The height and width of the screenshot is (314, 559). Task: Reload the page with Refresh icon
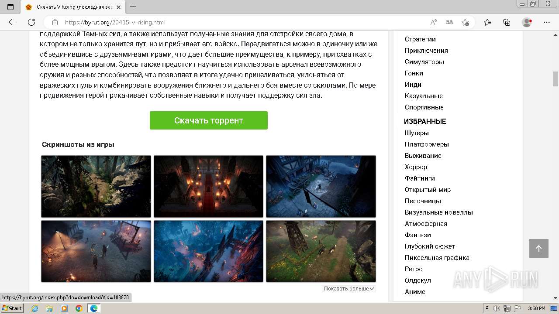(x=31, y=22)
